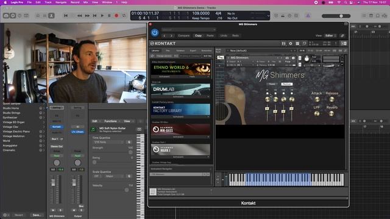The width and height of the screenshot is (390, 219).
Task: Open the Ethno World 6 library banner
Action: (x=180, y=69)
